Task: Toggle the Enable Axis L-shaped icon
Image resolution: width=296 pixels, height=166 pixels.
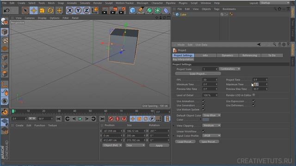Action: pos(5,84)
